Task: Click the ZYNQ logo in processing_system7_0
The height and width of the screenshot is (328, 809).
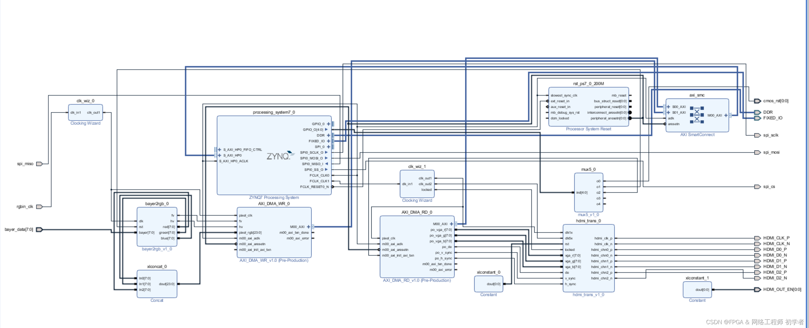Action: [280, 156]
